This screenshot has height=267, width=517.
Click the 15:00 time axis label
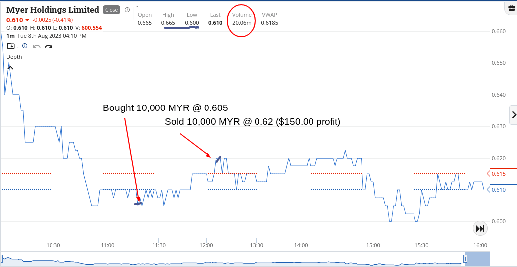pos(373,245)
